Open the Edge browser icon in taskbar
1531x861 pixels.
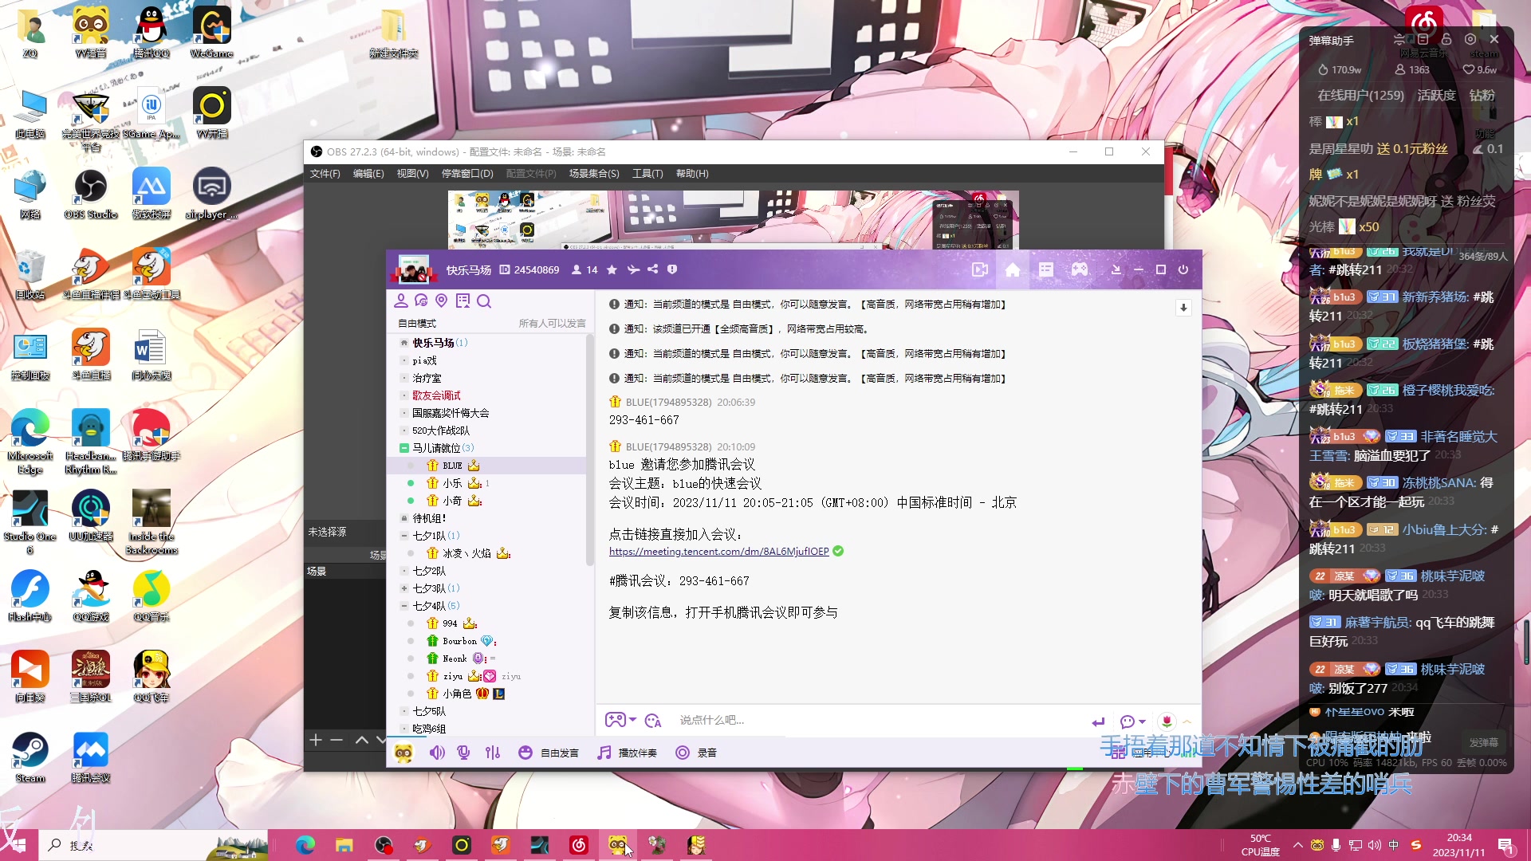[x=305, y=845]
